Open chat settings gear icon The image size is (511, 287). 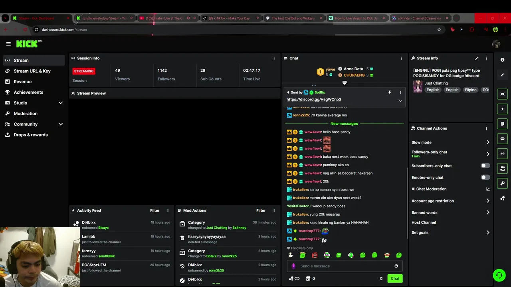click(x=381, y=279)
